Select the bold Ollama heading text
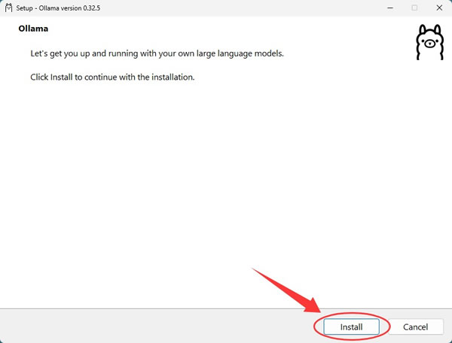Viewport: 452px width, 343px height. tap(33, 29)
